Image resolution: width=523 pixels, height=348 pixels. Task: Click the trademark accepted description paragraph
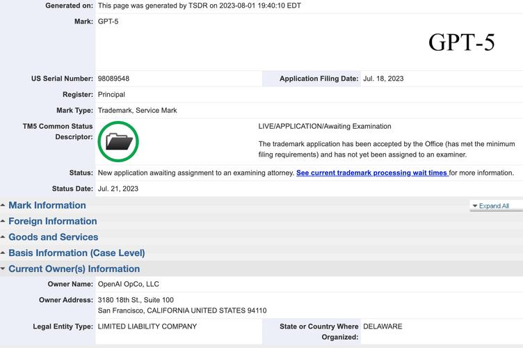tap(387, 149)
